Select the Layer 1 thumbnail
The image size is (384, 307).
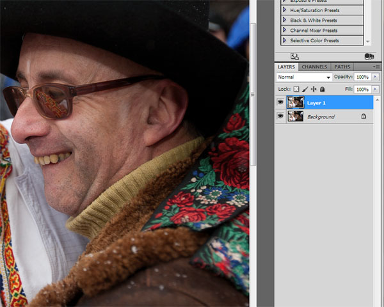pyautogui.click(x=295, y=102)
